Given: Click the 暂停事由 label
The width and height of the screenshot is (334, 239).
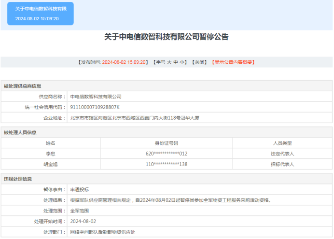Looking at the screenshot, I should 55,189.
